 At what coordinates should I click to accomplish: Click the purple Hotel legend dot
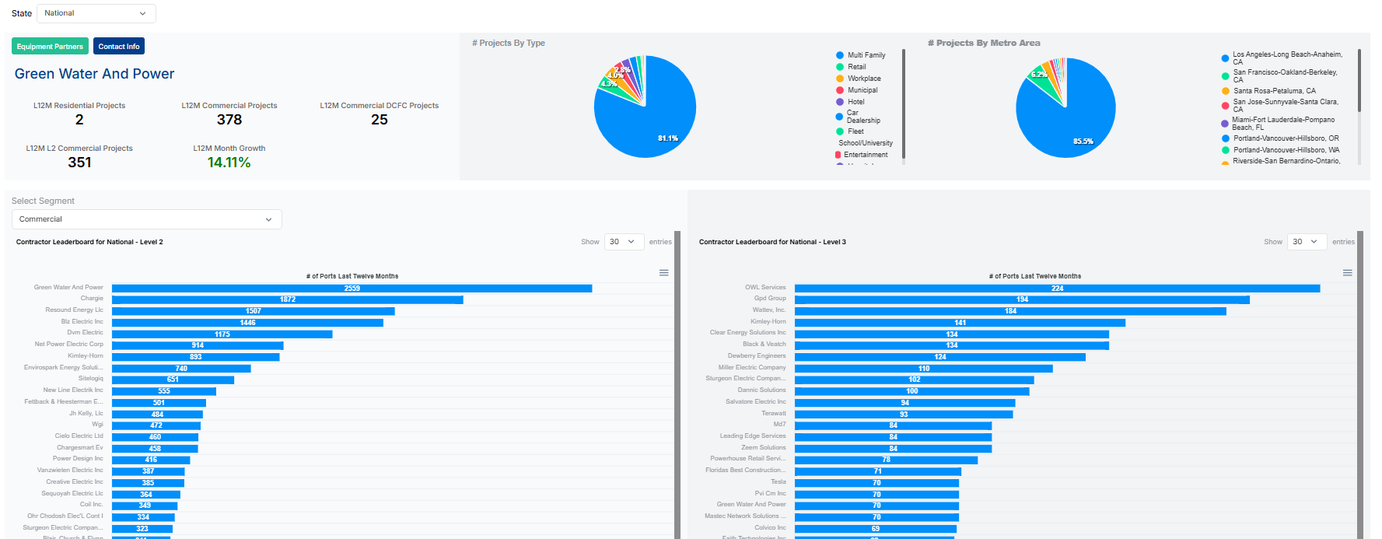click(840, 102)
